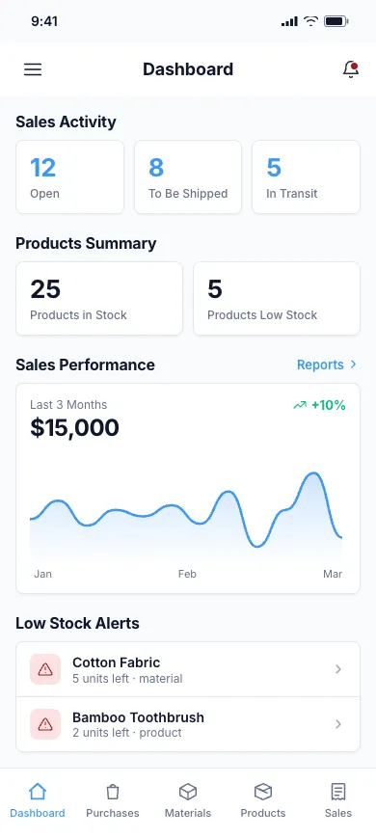Image resolution: width=376 pixels, height=837 pixels.
Task: Click the Feb axis label
Action: [187, 574]
